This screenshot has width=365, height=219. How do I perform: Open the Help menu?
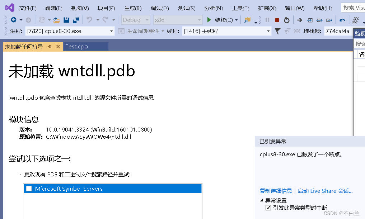click(323, 8)
